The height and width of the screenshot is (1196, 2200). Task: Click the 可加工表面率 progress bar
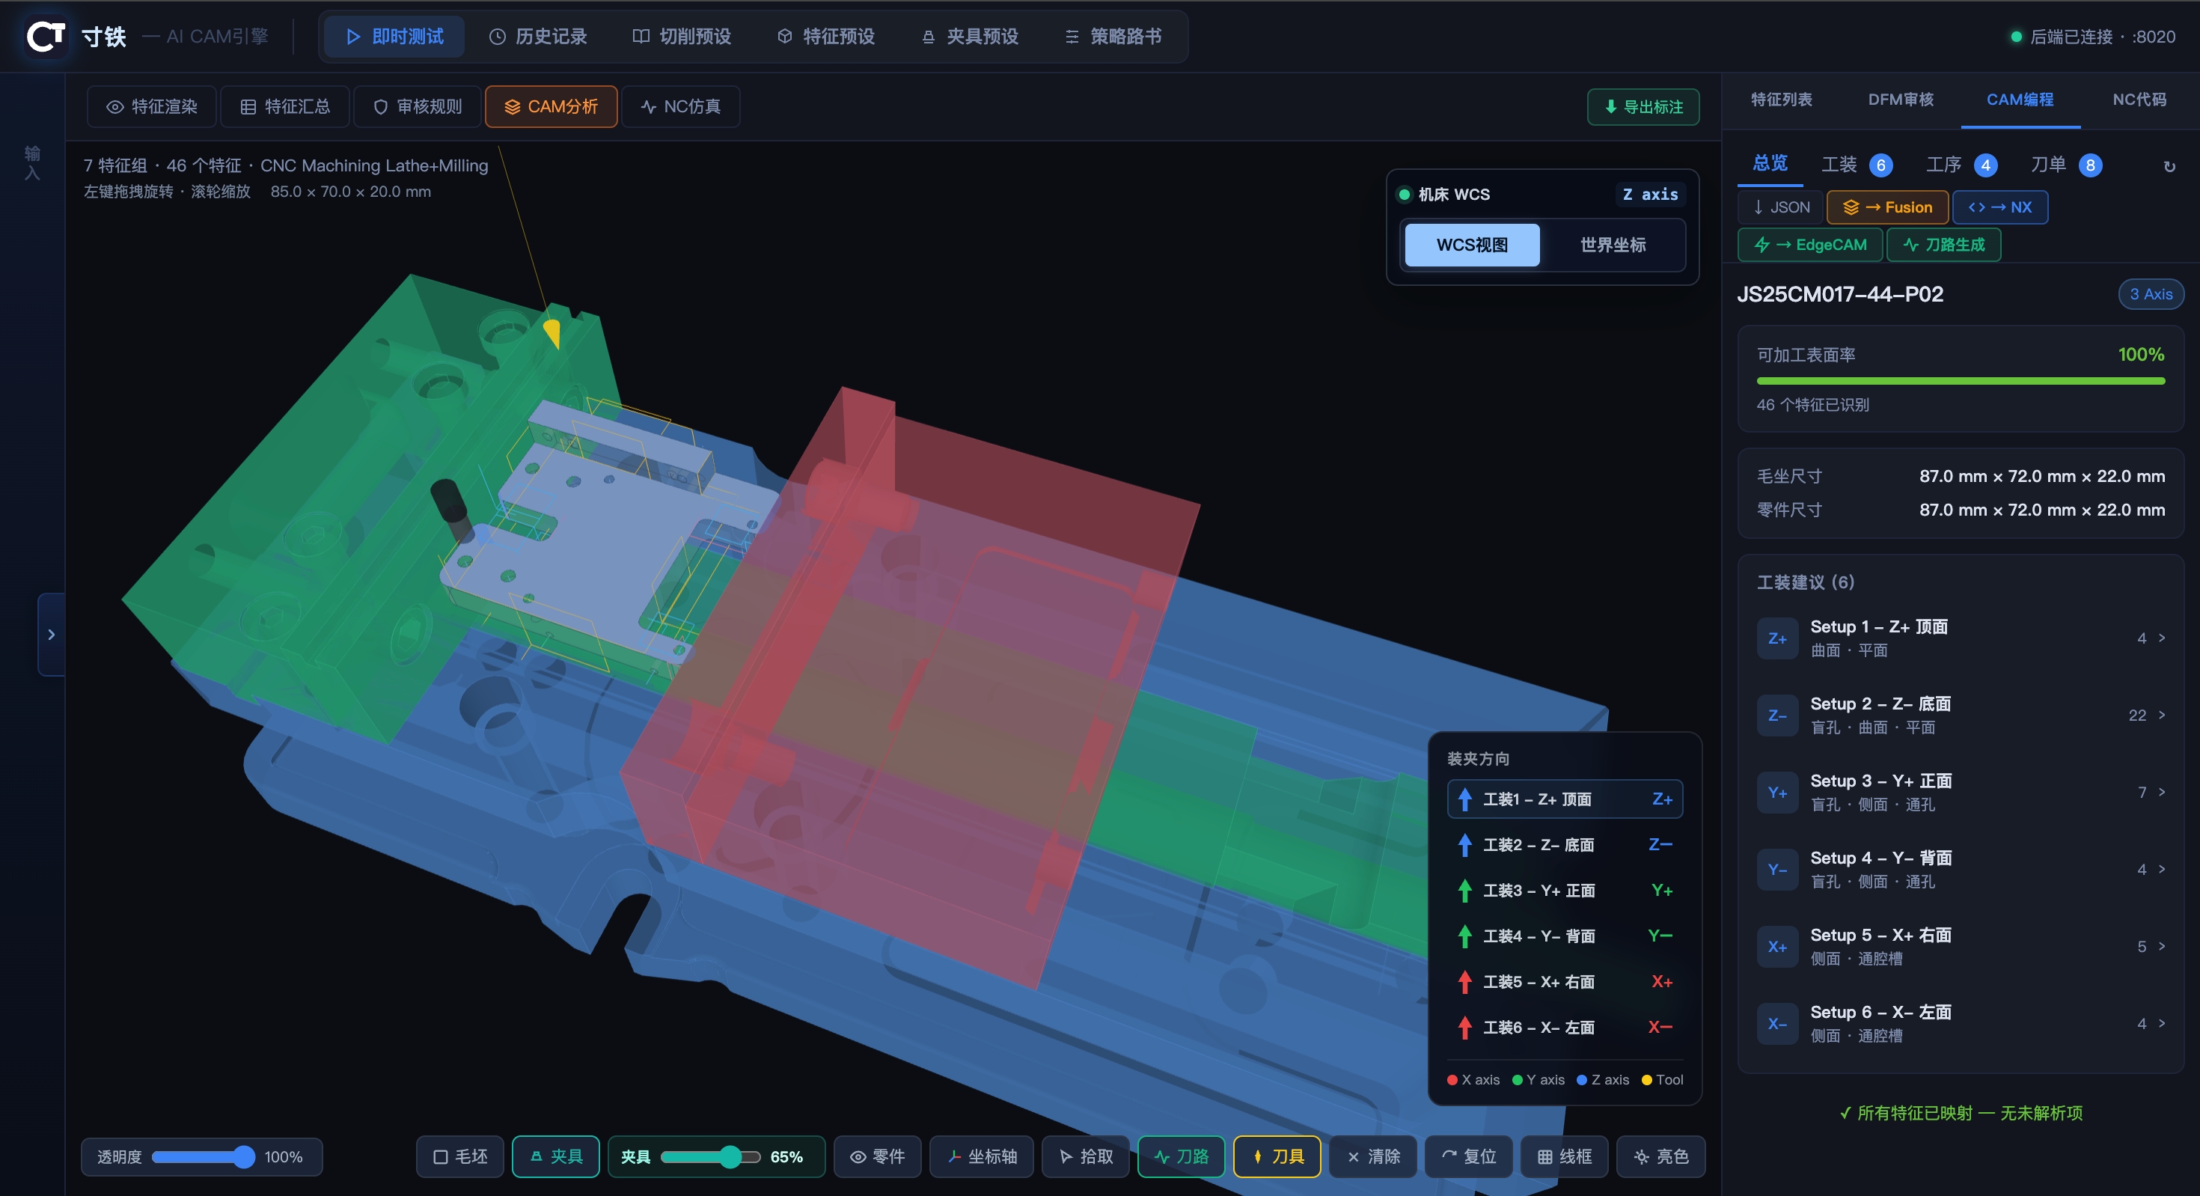click(x=1960, y=381)
